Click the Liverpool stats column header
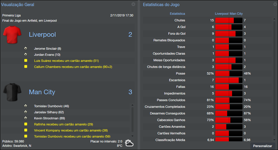 pyautogui.click(x=221, y=14)
